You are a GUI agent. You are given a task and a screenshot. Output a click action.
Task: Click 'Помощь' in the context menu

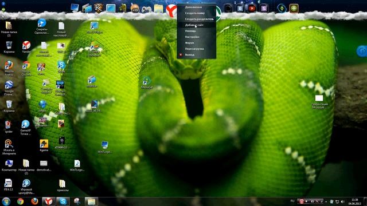pos(196,31)
